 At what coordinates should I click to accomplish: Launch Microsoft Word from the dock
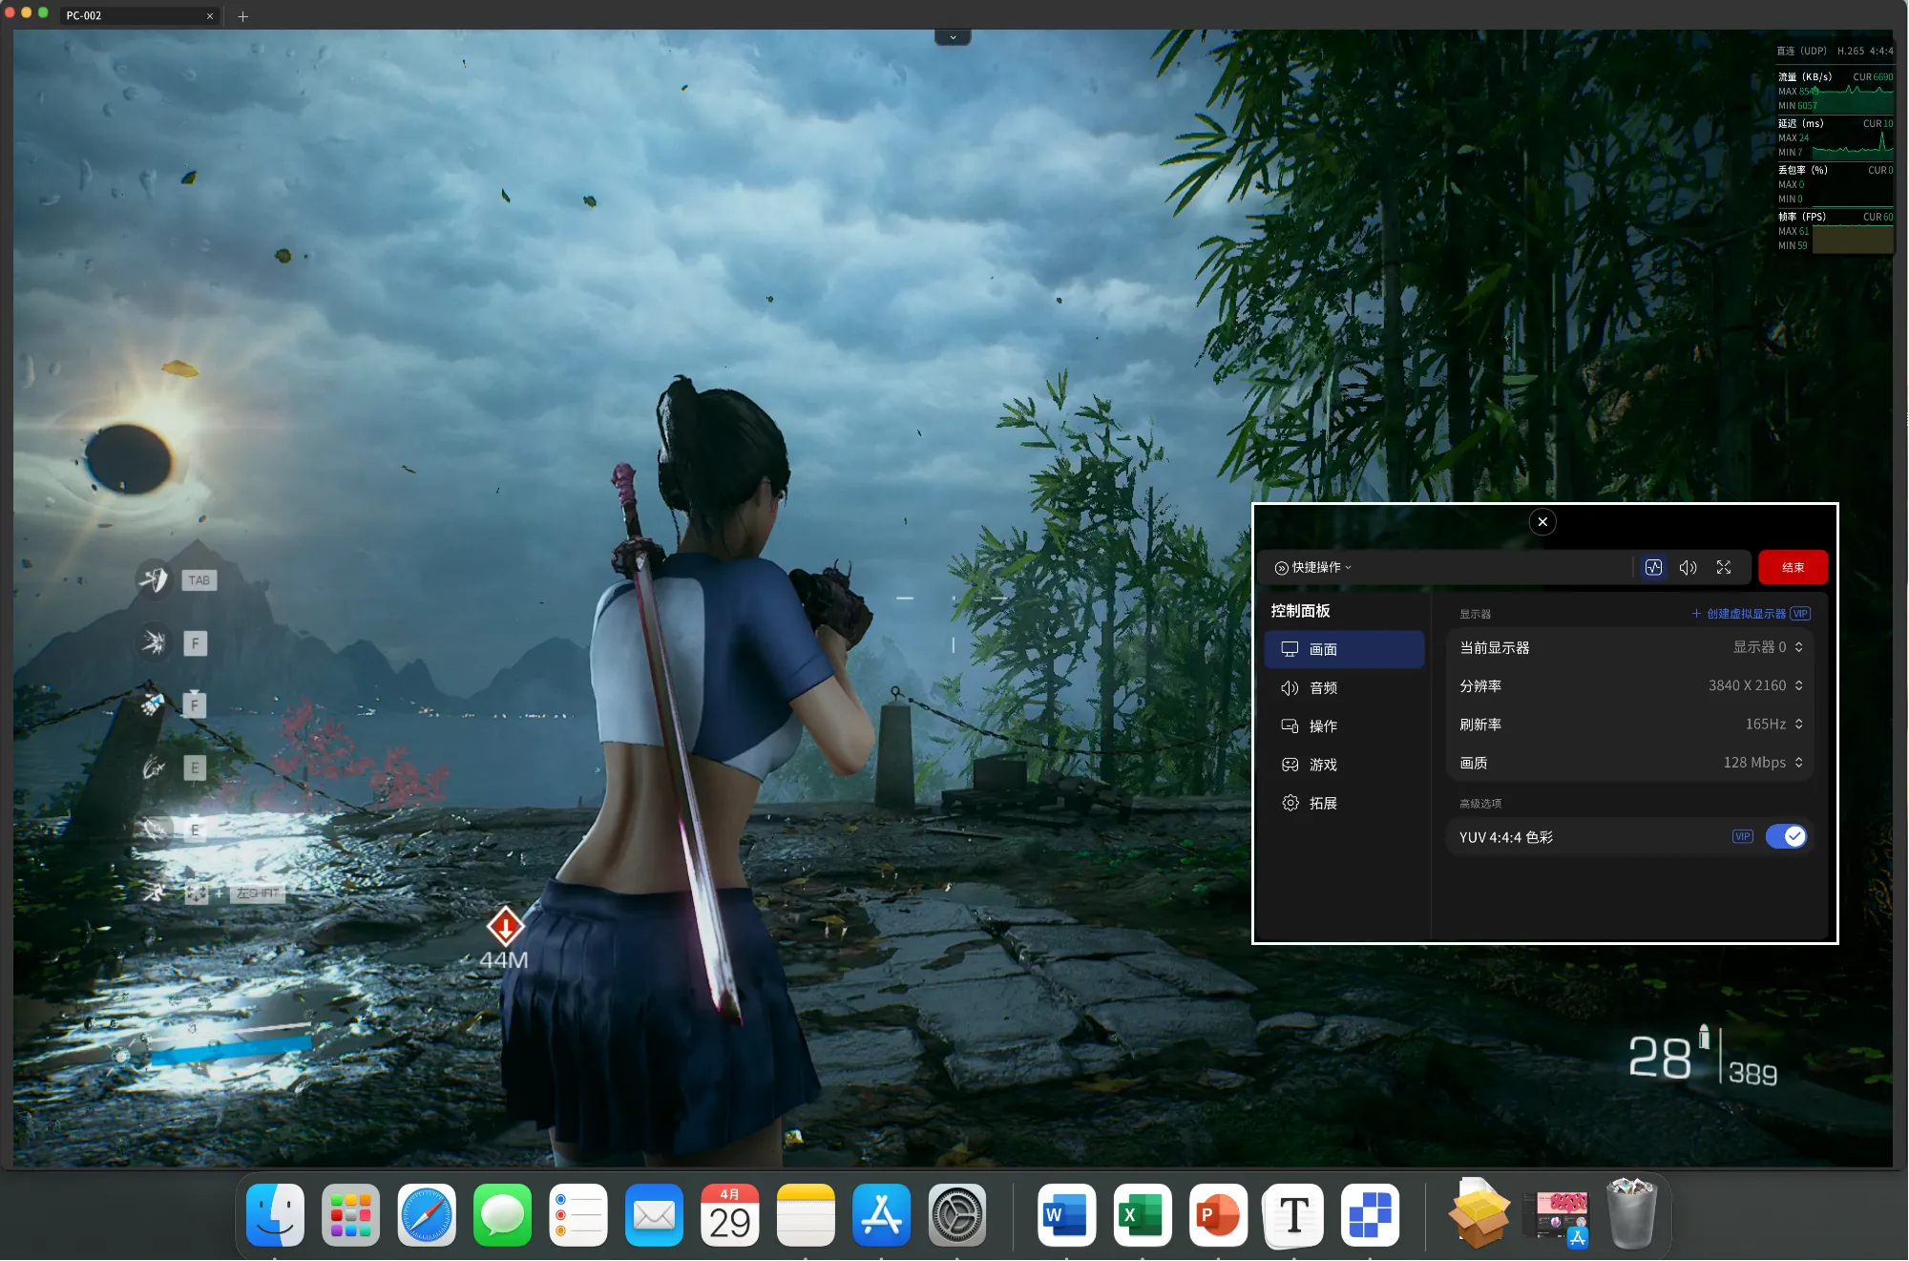coord(1066,1215)
